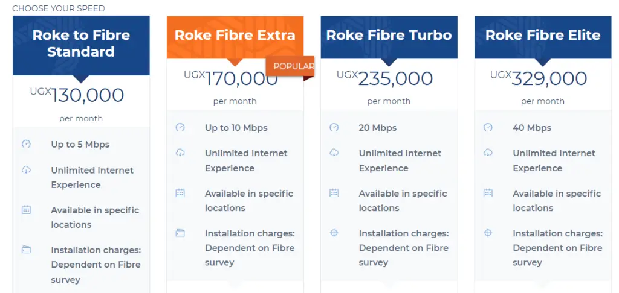
Task: Select the orange Roke Fibre Extra header
Action: pyautogui.click(x=235, y=37)
